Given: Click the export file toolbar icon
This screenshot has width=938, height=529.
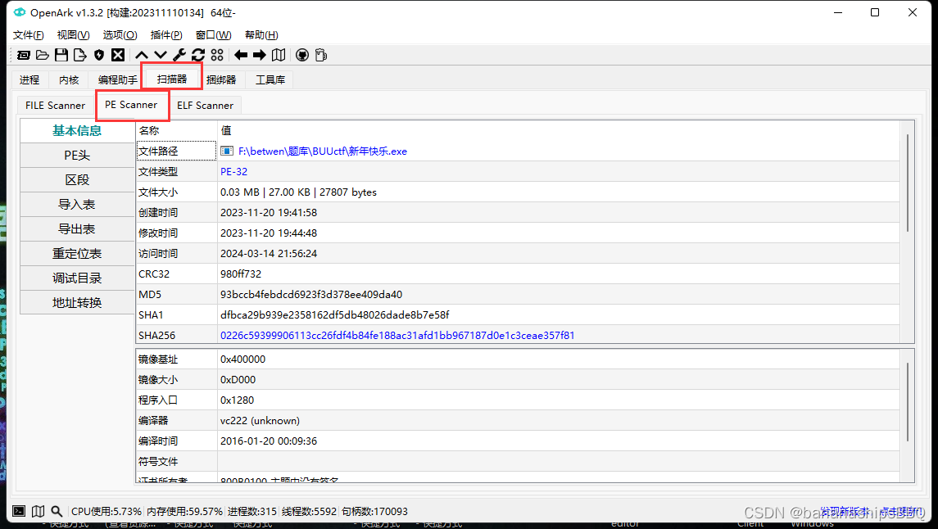Looking at the screenshot, I should click(79, 55).
